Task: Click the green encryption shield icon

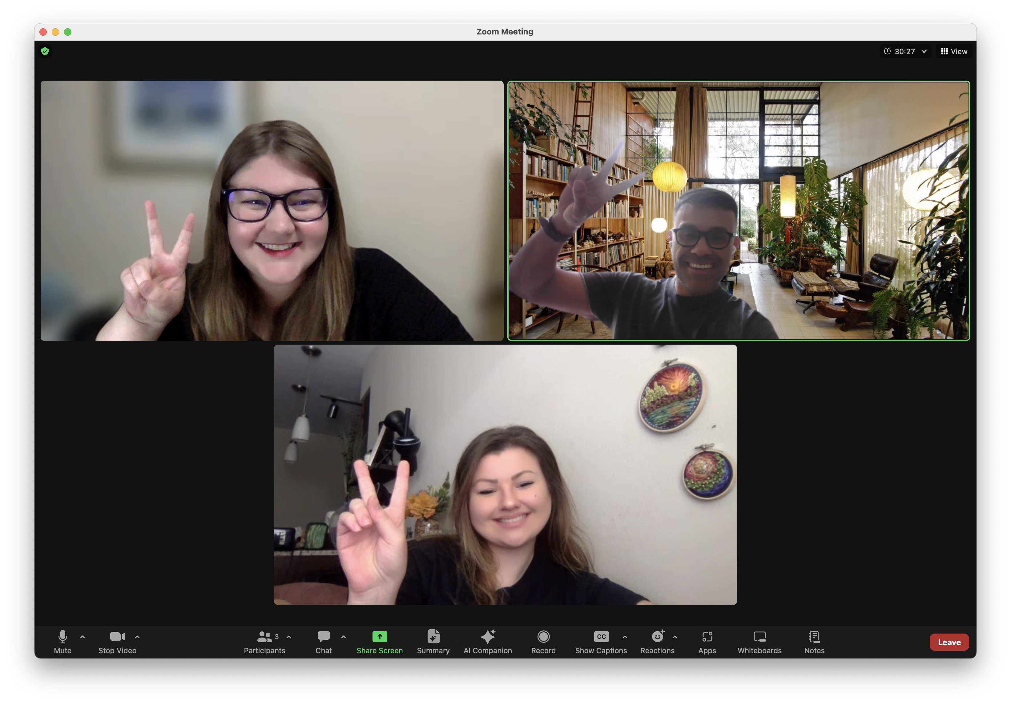Action: click(45, 51)
